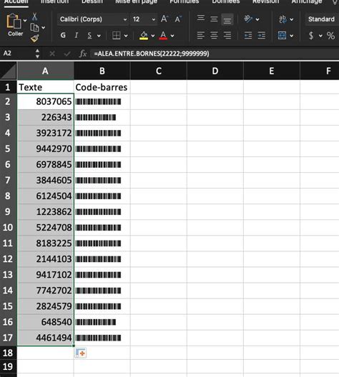Align text to bottom
339x377 pixels.
227,20
